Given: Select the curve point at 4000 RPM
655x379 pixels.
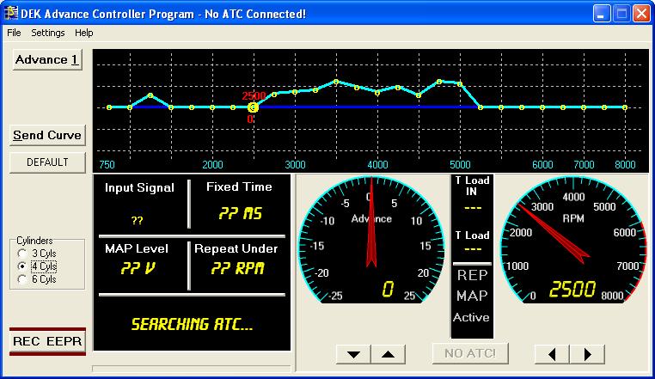Looking at the screenshot, I should point(377,93).
